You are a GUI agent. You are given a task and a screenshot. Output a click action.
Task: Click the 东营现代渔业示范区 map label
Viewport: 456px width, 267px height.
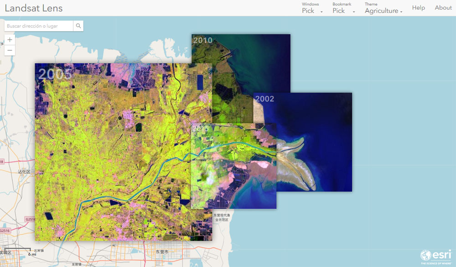tap(222, 218)
